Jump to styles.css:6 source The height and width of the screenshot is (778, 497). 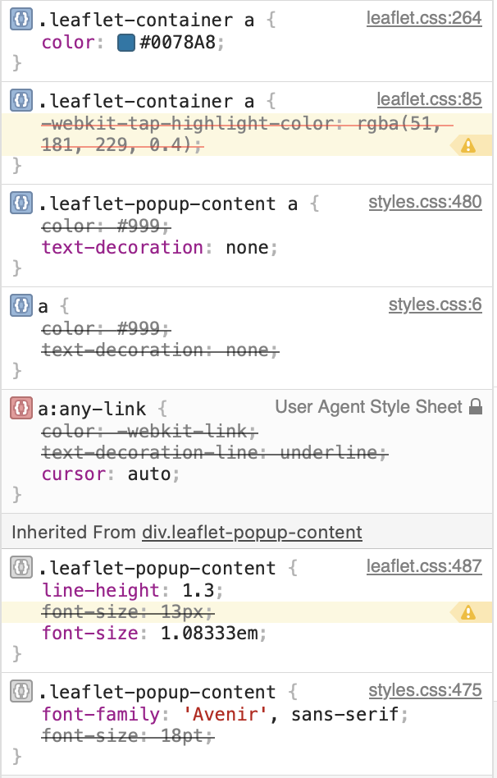(x=435, y=304)
